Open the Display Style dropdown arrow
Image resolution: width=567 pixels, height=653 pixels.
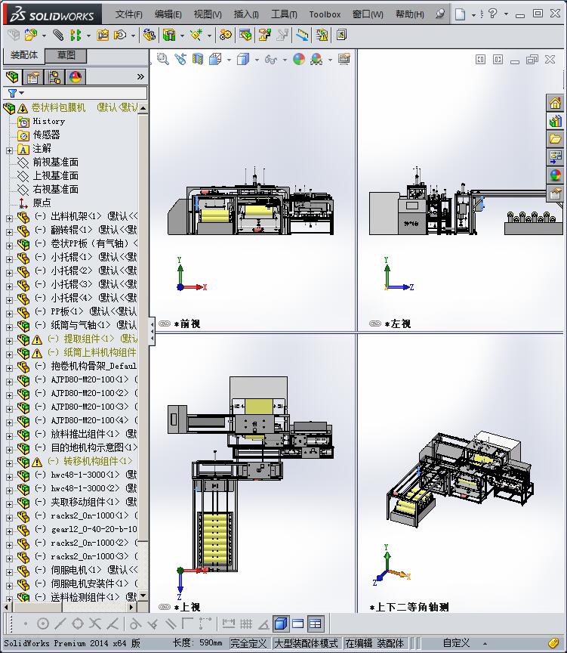(257, 60)
